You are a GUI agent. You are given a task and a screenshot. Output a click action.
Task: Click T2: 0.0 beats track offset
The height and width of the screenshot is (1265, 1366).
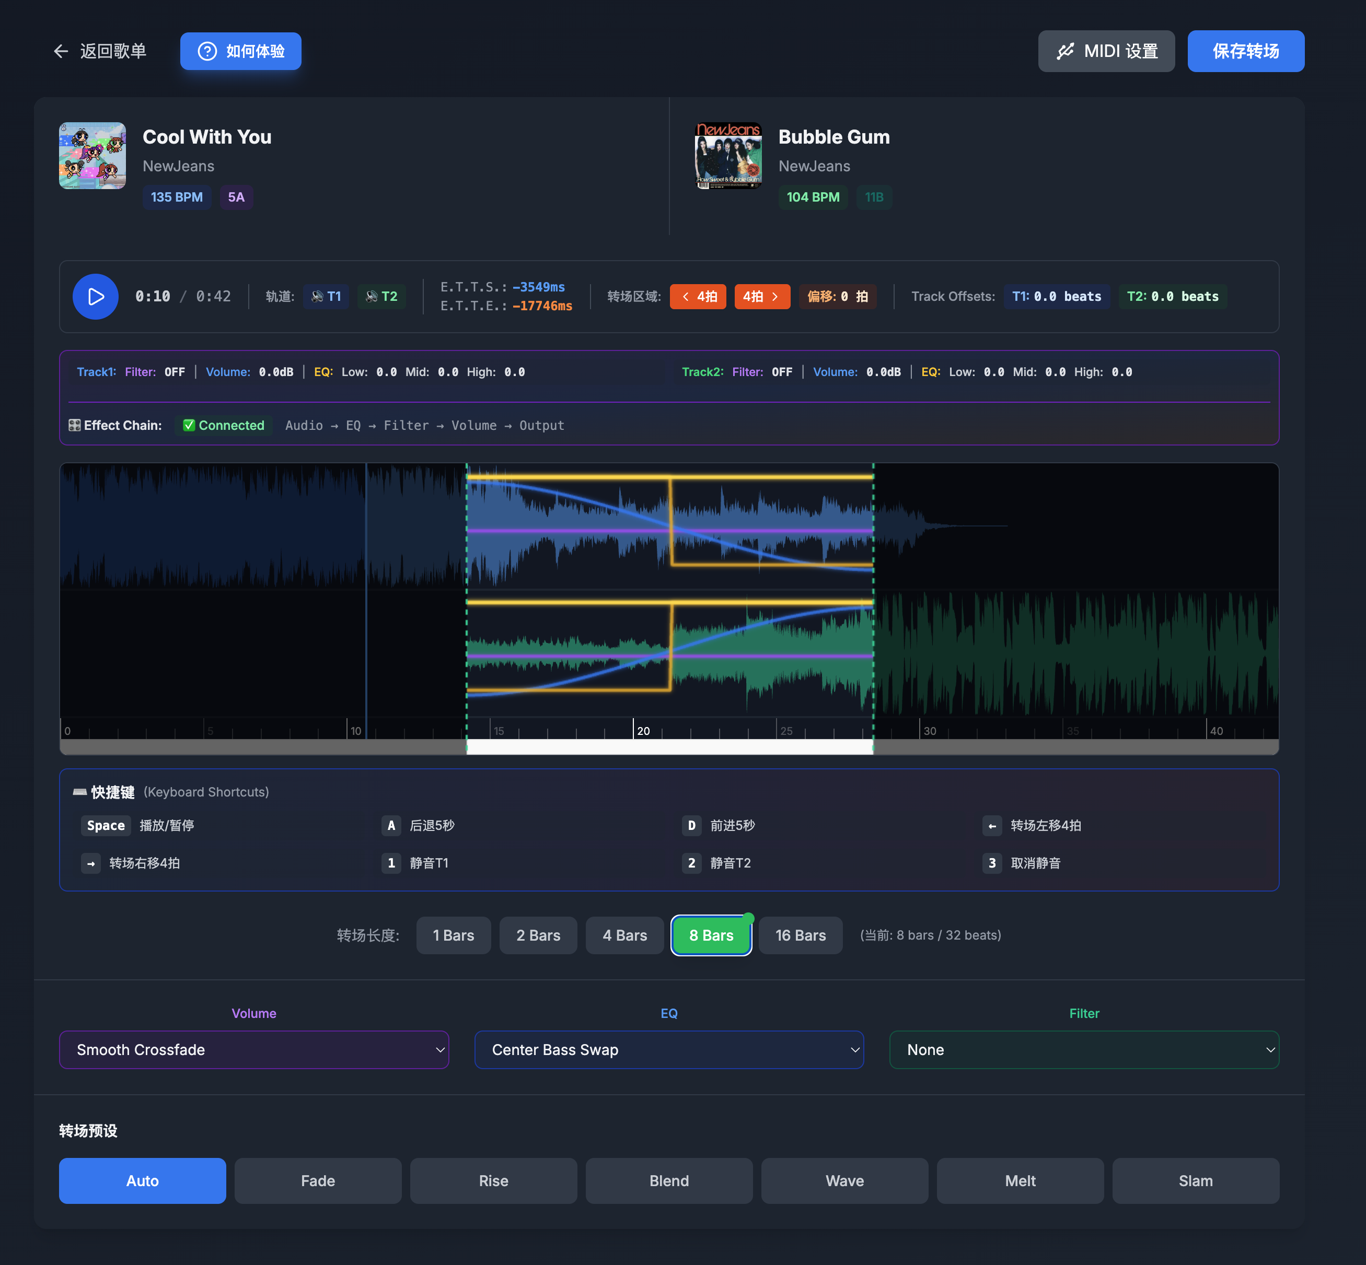coord(1172,296)
